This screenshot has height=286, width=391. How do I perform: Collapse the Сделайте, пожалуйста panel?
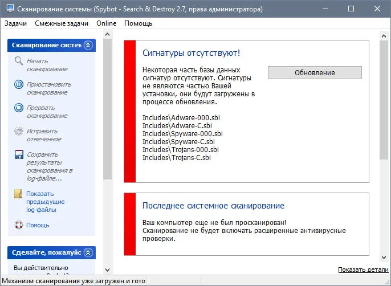click(88, 252)
